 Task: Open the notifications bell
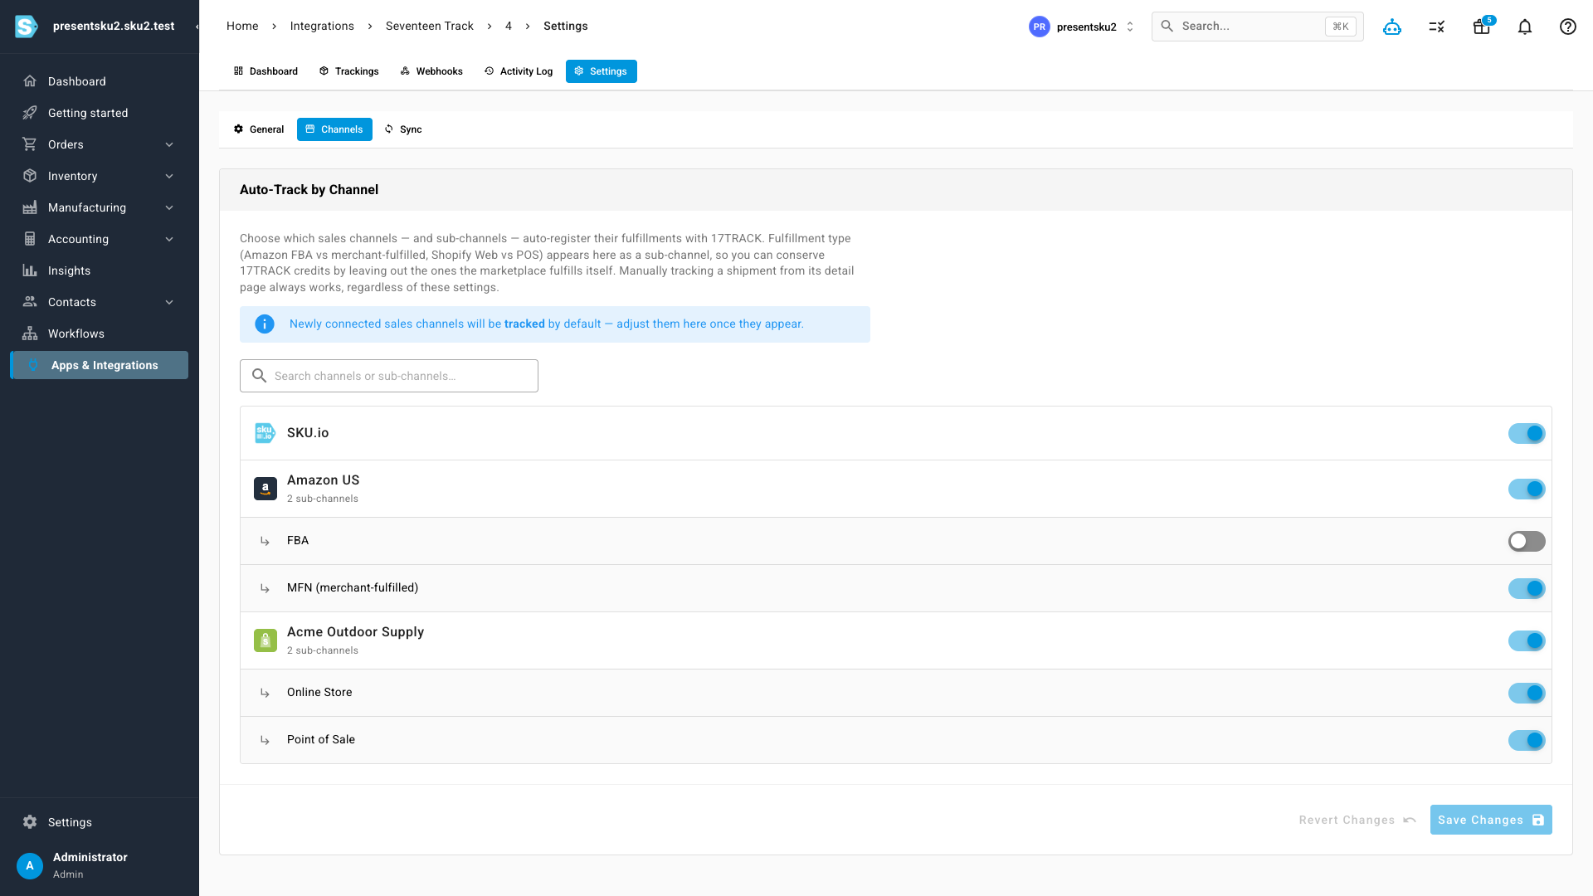[x=1525, y=27]
